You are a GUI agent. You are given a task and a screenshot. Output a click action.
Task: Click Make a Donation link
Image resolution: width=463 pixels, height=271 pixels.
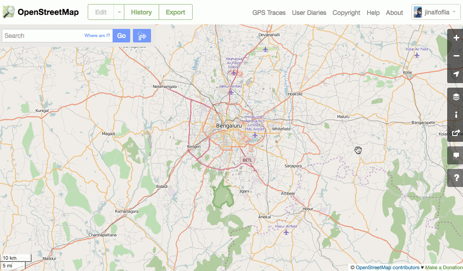(x=444, y=267)
